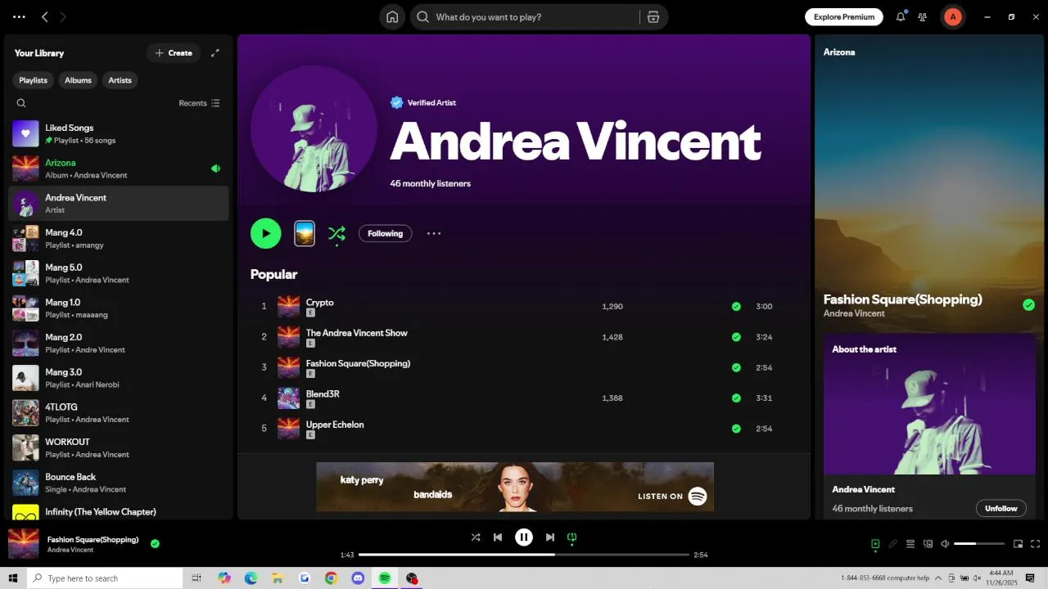1048x589 pixels.
Task: Open the Recents sort dropdown
Action: pyautogui.click(x=199, y=103)
